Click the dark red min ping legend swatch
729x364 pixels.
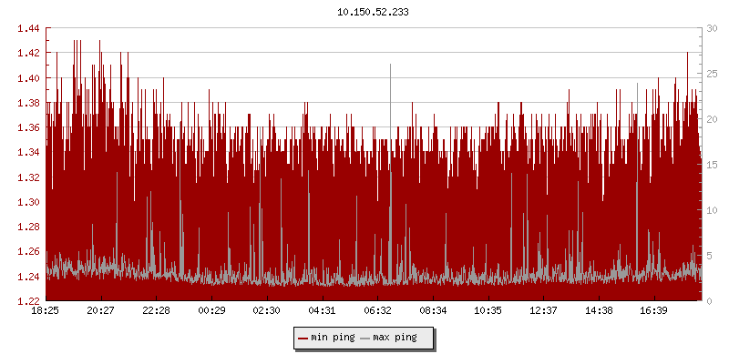[303, 338]
